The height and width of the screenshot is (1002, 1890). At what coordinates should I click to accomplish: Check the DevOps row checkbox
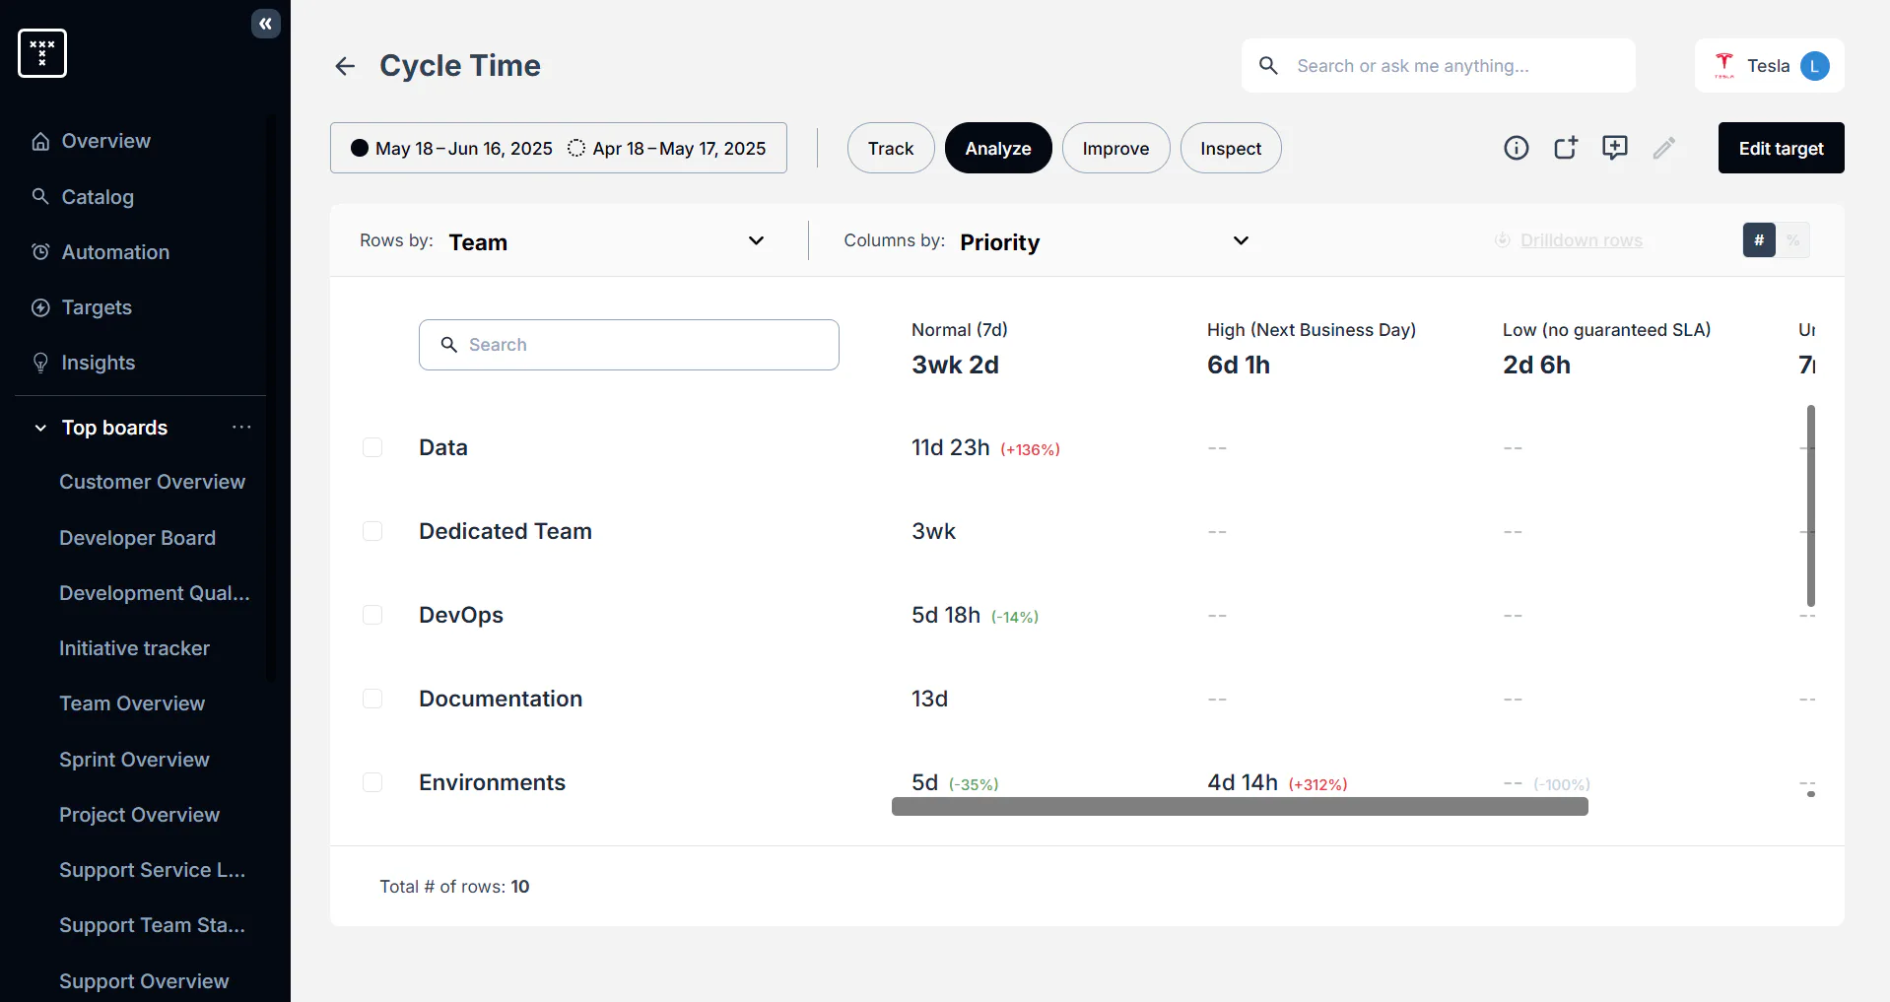pos(372,615)
